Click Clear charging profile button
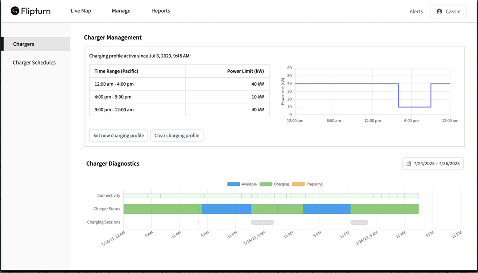The height and width of the screenshot is (273, 478). pyautogui.click(x=177, y=136)
